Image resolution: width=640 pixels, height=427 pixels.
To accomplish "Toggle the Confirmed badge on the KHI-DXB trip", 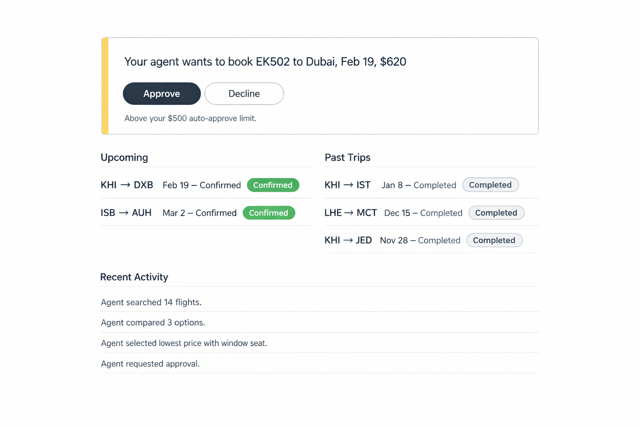I will [x=273, y=185].
